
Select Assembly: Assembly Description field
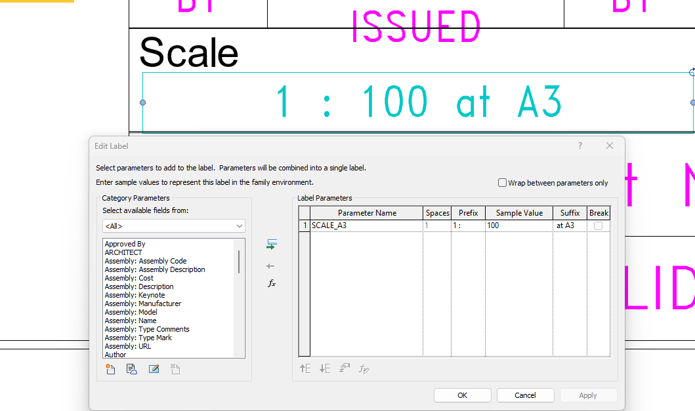(155, 269)
